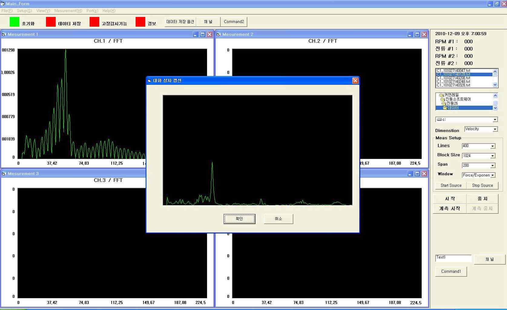The height and width of the screenshot is (310, 507).
Task: Open the Block Size dropdown showing 1024
Action: (493, 156)
